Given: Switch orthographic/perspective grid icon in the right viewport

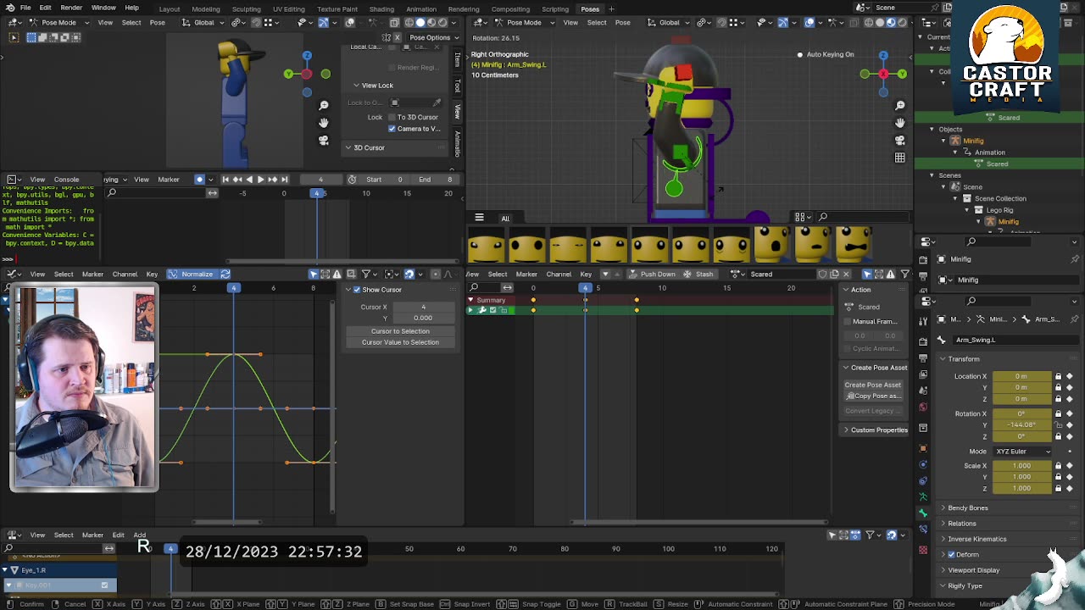Looking at the screenshot, I should tap(900, 158).
